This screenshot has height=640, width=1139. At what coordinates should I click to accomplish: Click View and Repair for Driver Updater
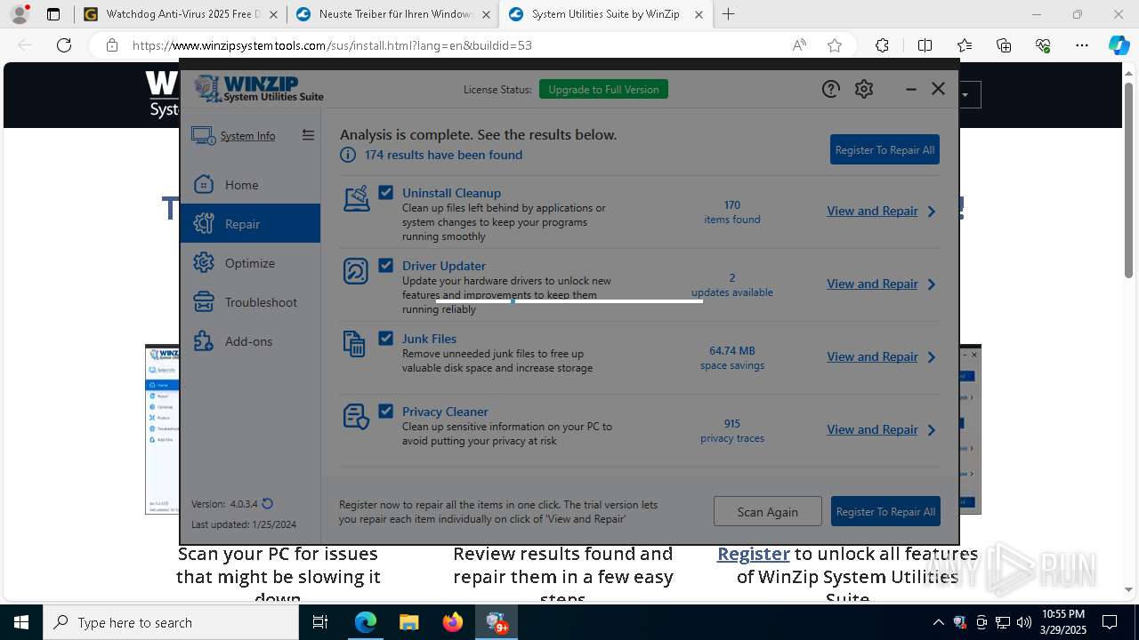pyautogui.click(x=872, y=284)
